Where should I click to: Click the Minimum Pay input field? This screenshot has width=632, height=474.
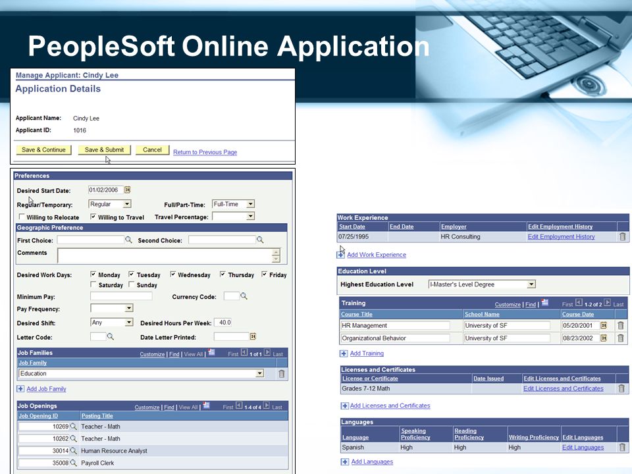tap(121, 296)
